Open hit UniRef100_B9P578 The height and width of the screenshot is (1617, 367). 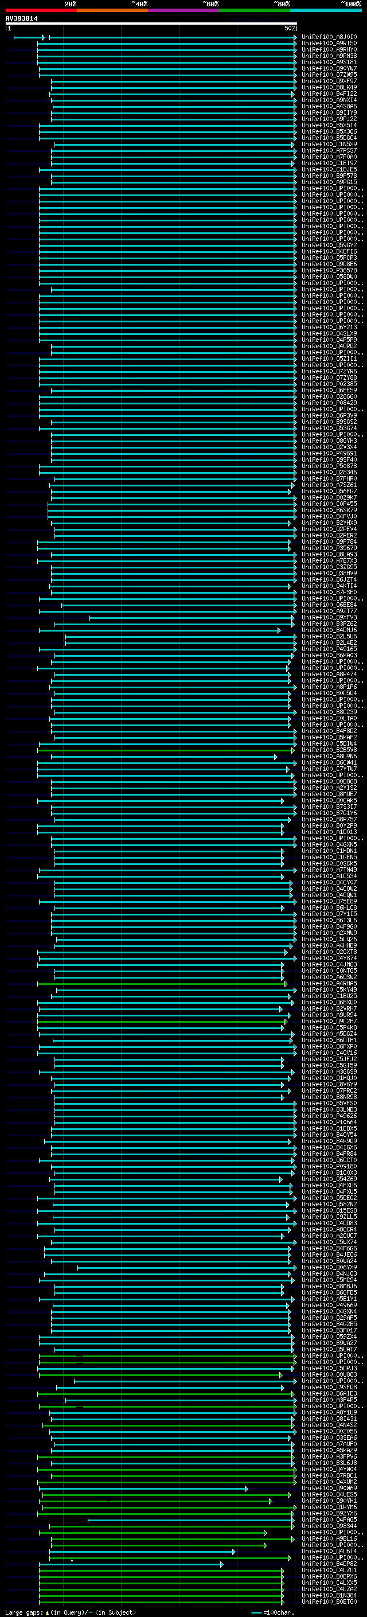coord(329,176)
